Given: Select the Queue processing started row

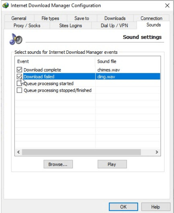Looking at the screenshot, I should [x=88, y=83].
